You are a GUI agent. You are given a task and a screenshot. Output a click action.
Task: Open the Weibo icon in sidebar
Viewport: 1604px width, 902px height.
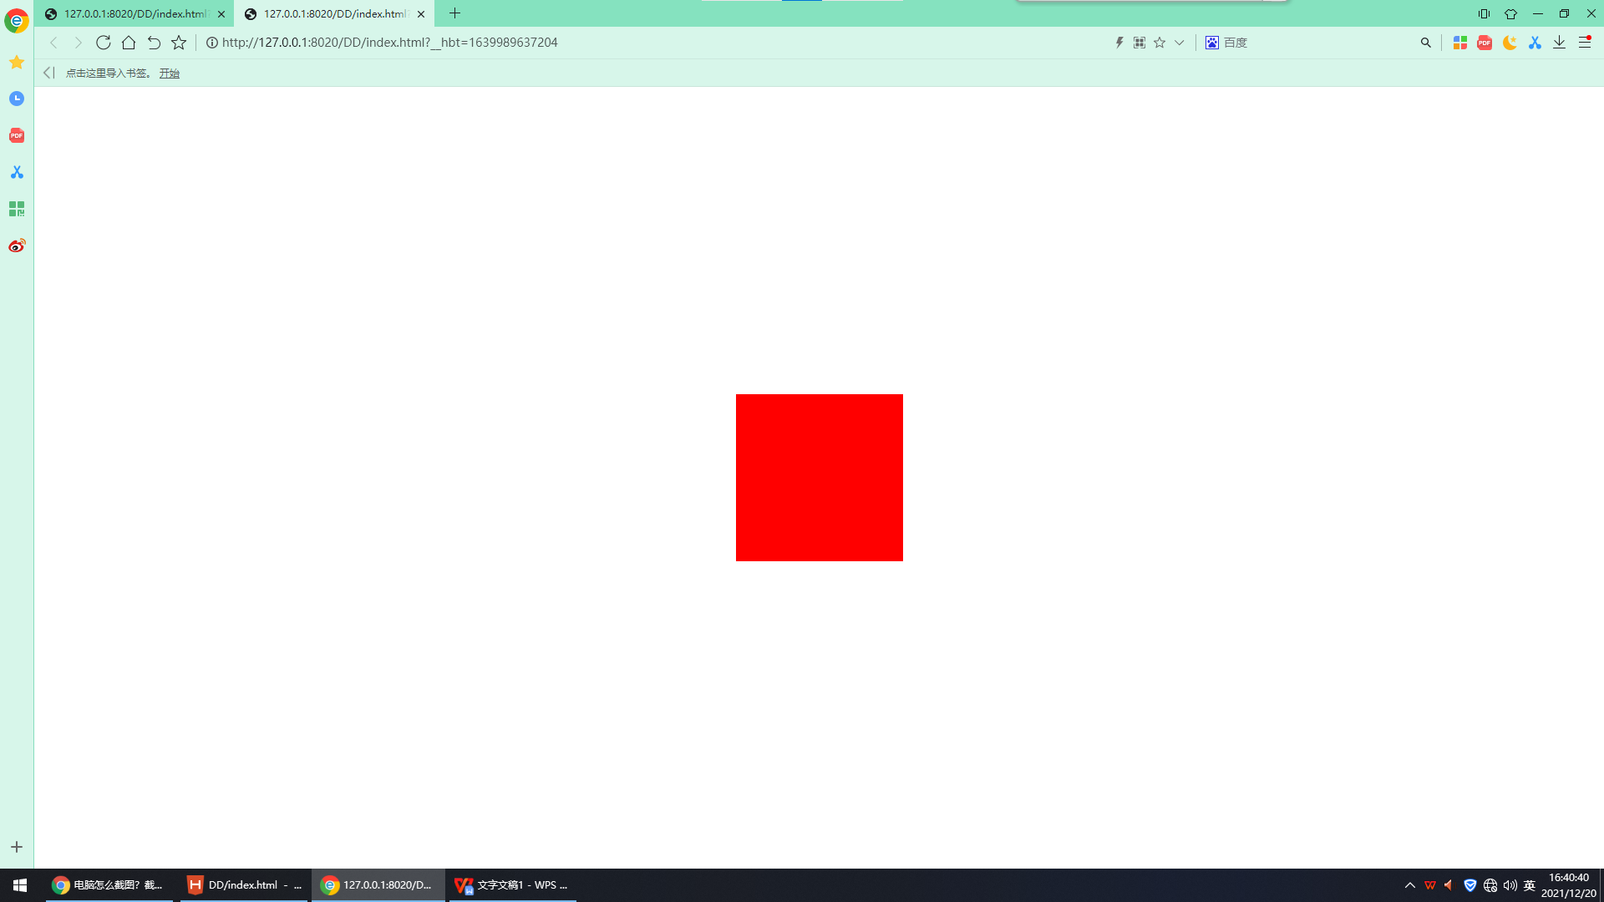click(x=17, y=246)
